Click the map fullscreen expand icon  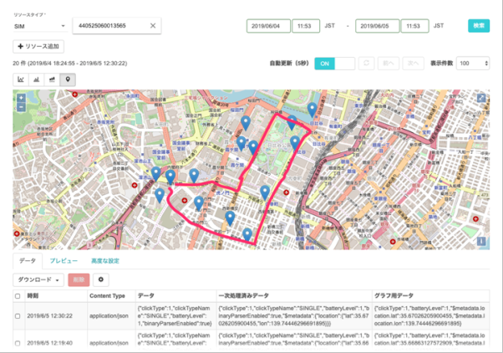(x=480, y=99)
